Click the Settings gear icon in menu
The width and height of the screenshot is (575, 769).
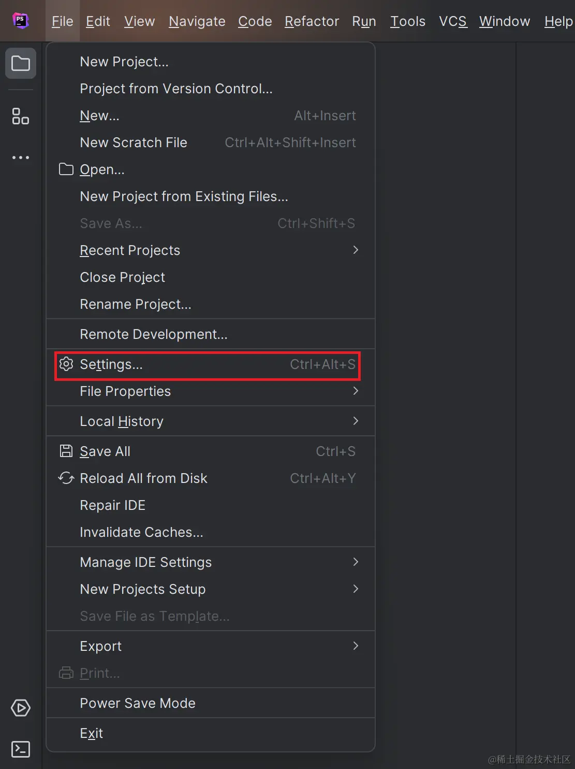66,364
